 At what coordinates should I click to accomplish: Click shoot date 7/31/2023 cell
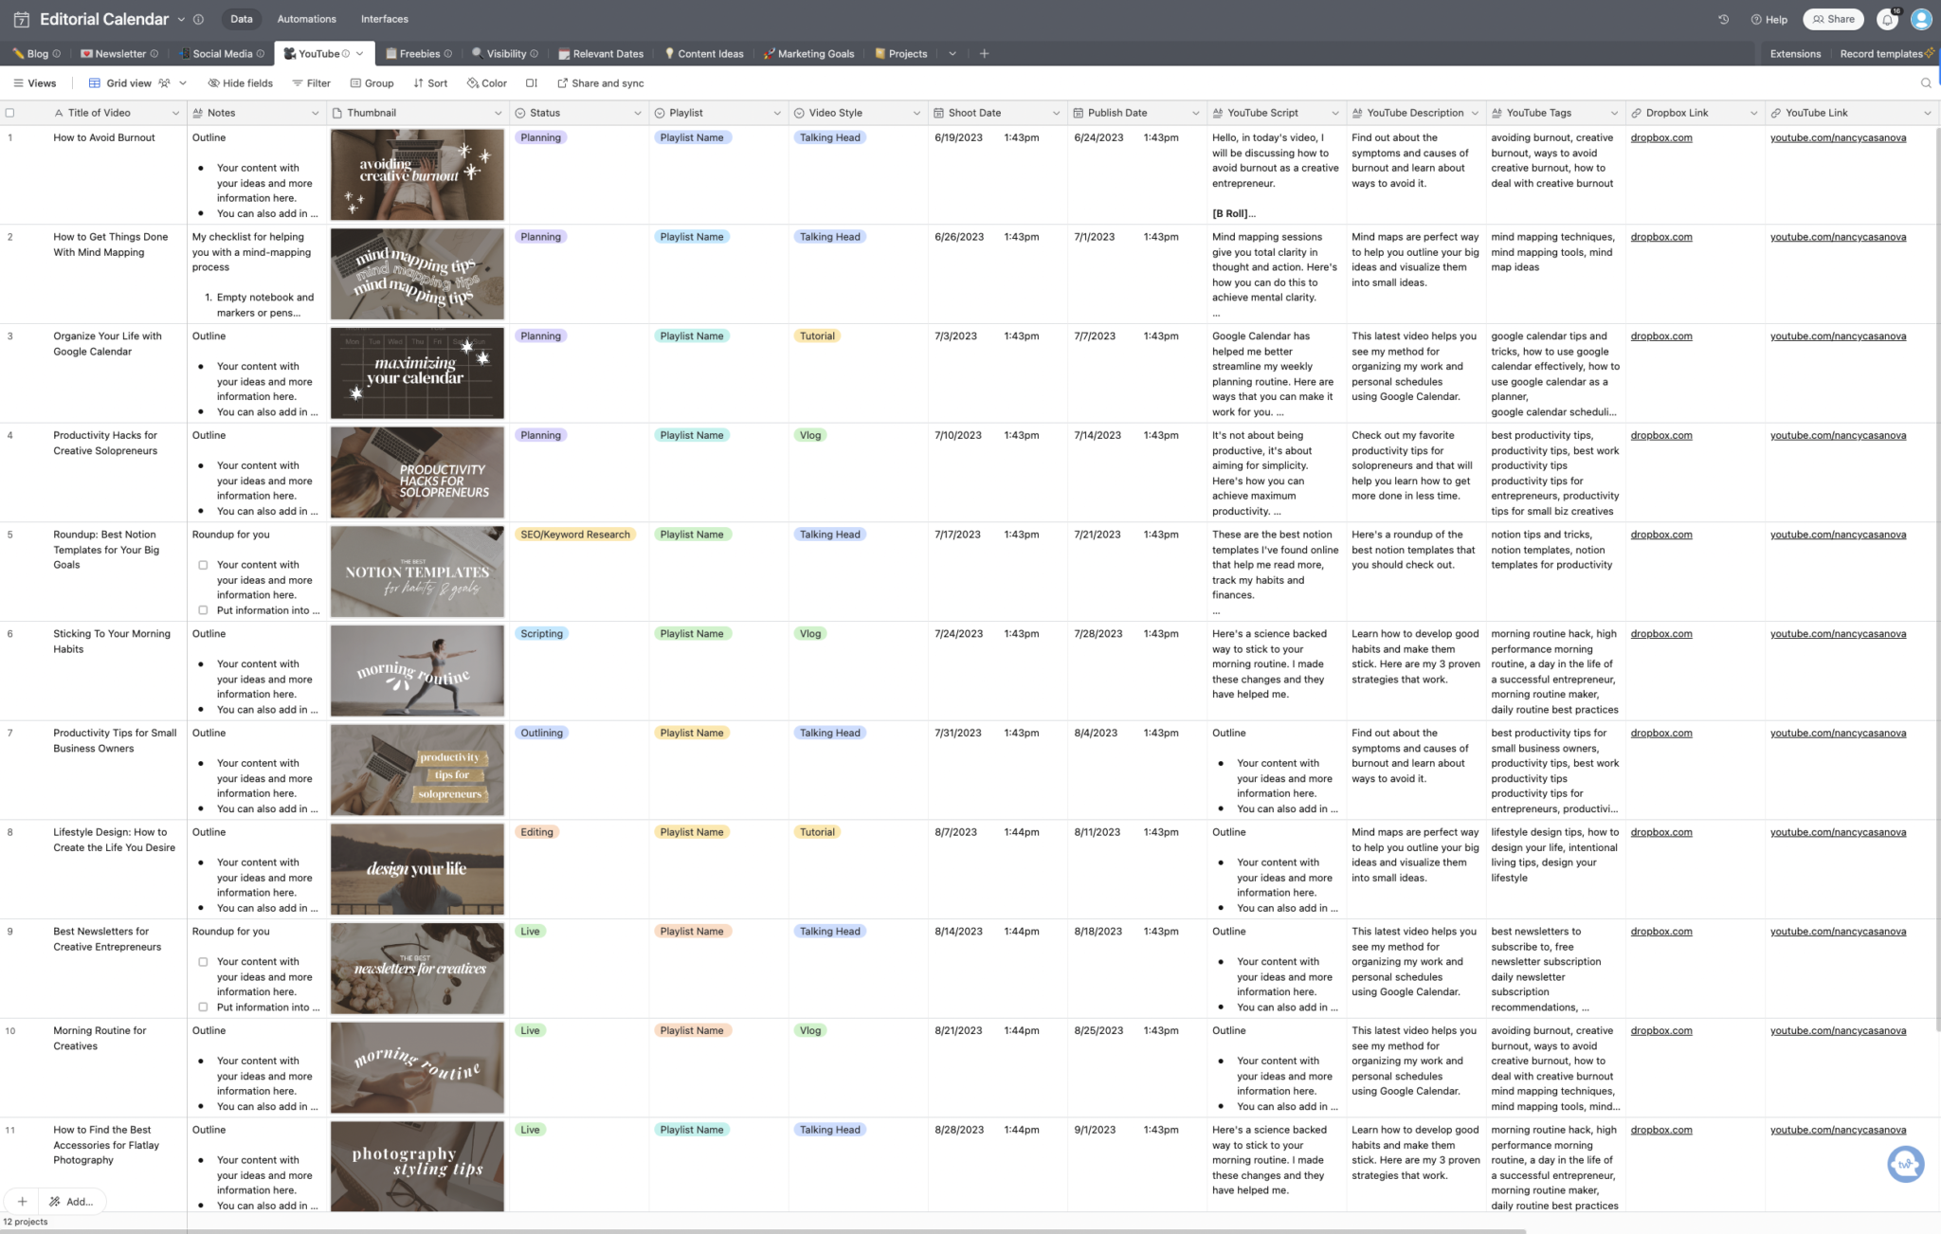(998, 770)
